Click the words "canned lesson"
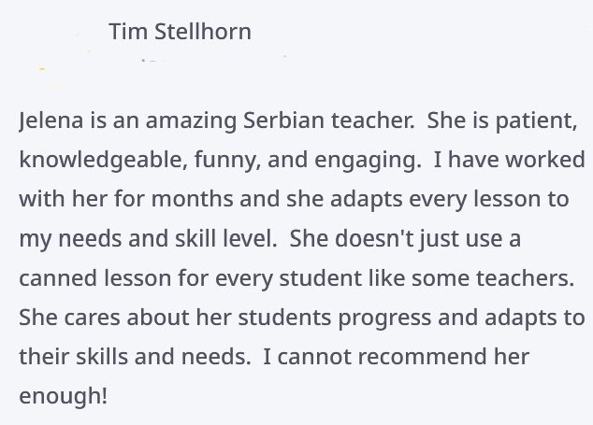 tap(94, 278)
